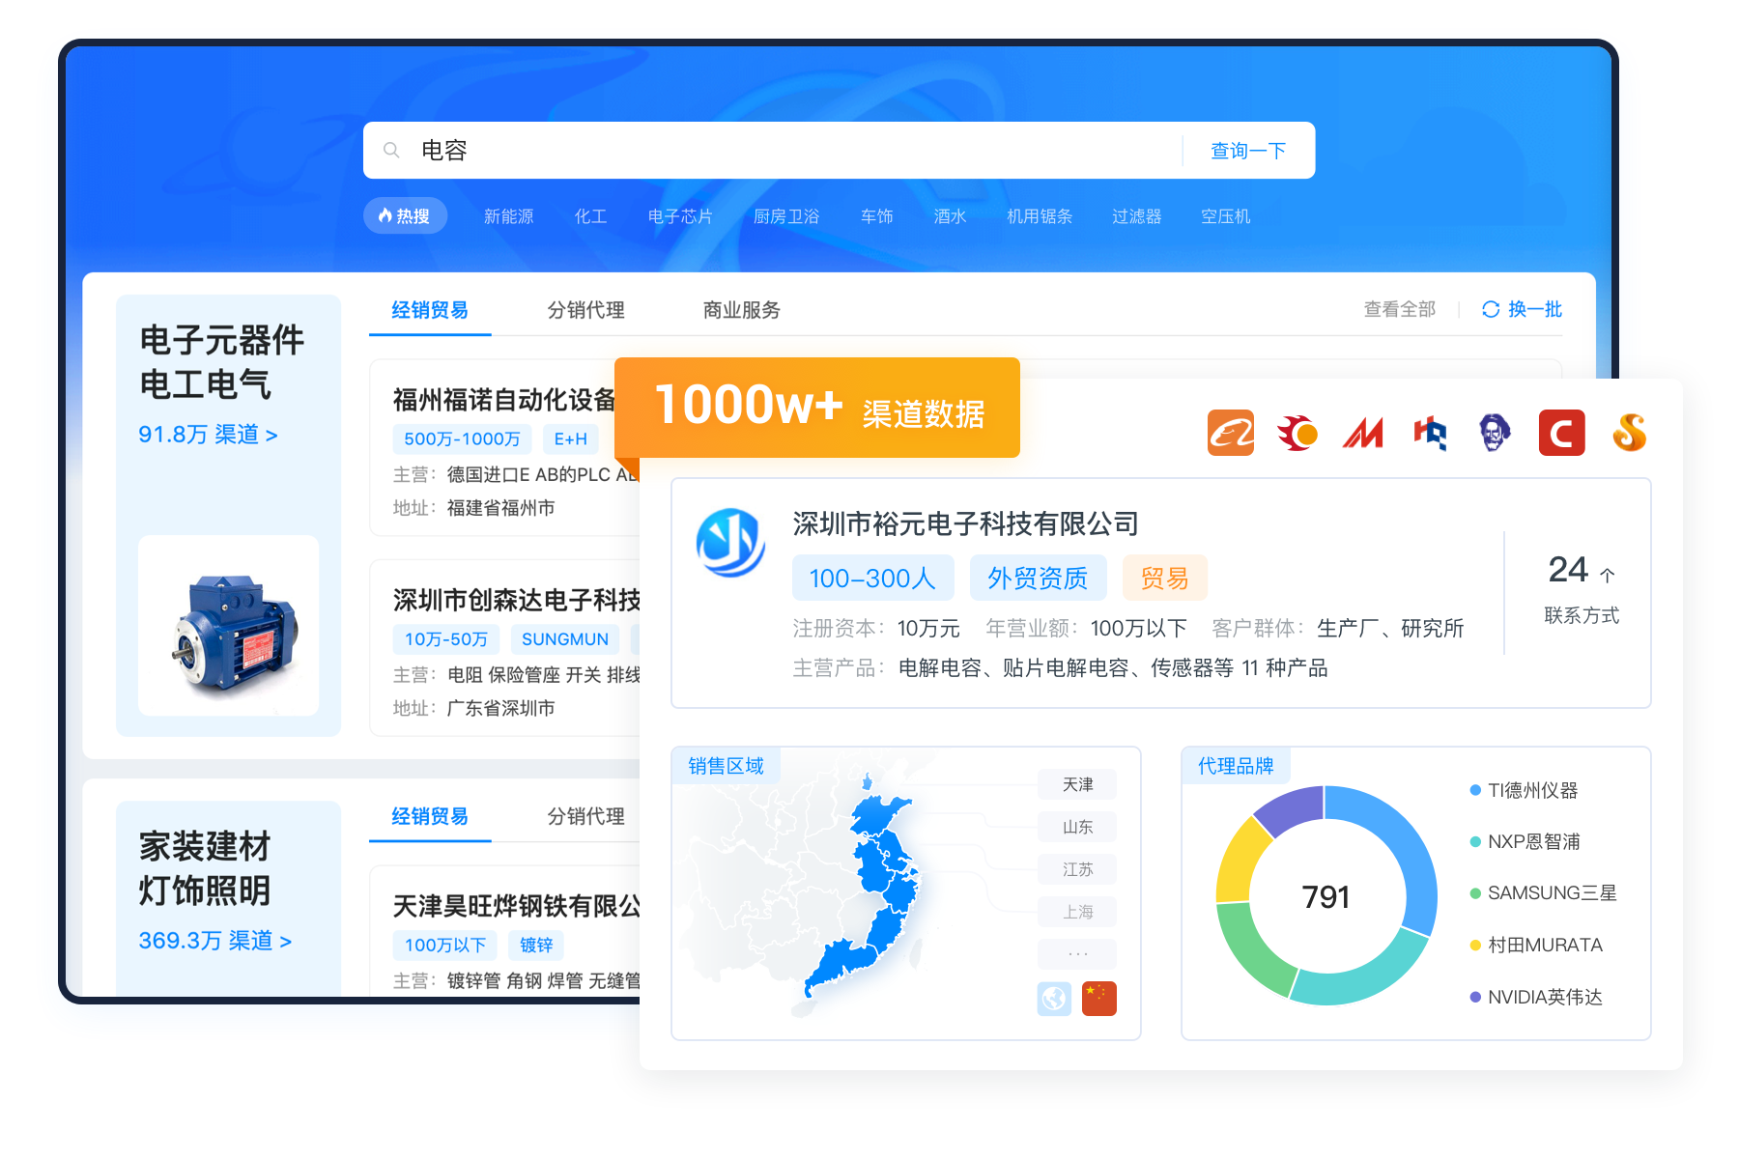Click the red swirl sun platform icon
Image resolution: width=1739 pixels, height=1159 pixels.
point(1297,433)
